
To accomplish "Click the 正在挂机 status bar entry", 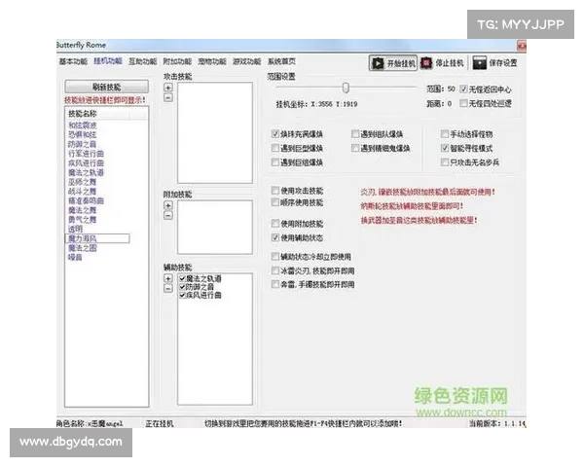I will (x=160, y=423).
